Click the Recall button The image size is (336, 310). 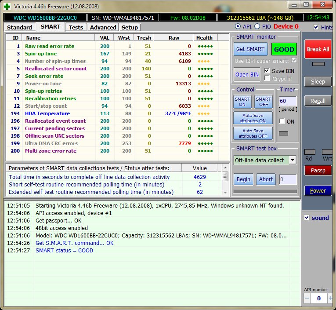[318, 101]
